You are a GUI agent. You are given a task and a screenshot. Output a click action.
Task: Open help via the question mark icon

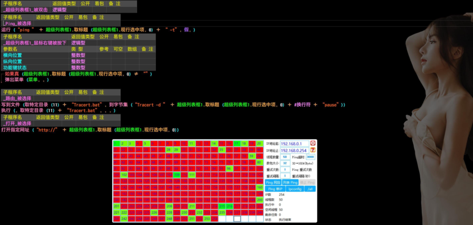313,150
